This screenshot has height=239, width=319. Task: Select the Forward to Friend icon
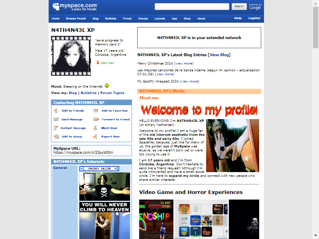click(x=95, y=119)
